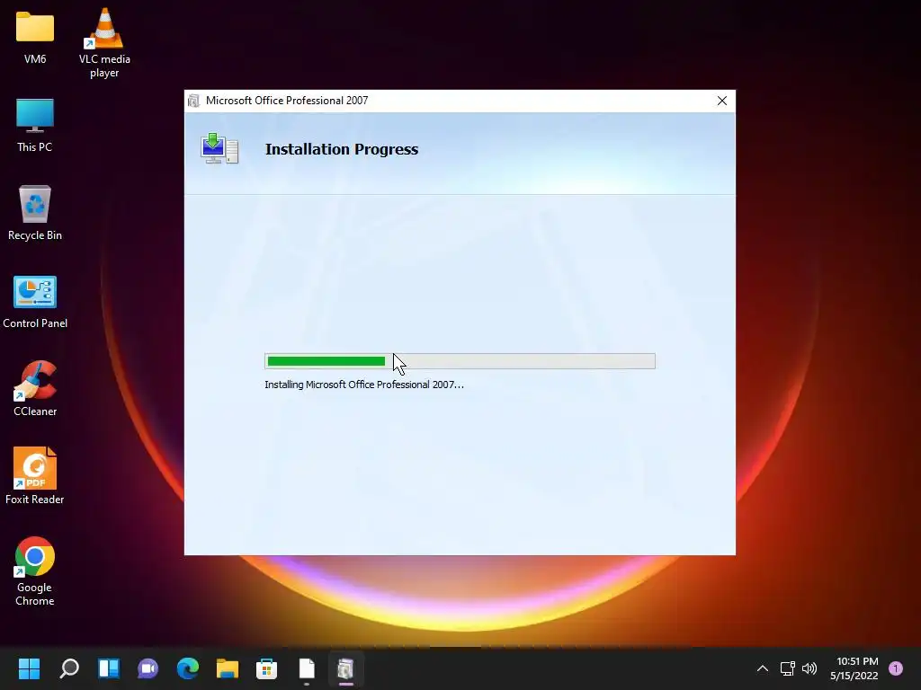Open taskbar Search
This screenshot has height=690, width=921.
tap(68, 668)
